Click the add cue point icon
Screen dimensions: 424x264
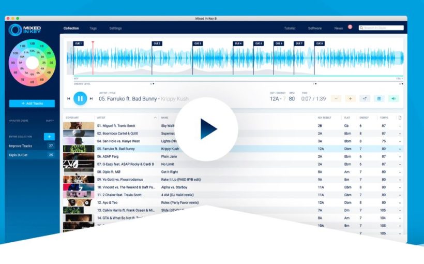pos(365,98)
